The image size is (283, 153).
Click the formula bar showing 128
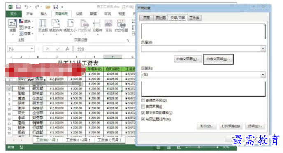(104, 49)
